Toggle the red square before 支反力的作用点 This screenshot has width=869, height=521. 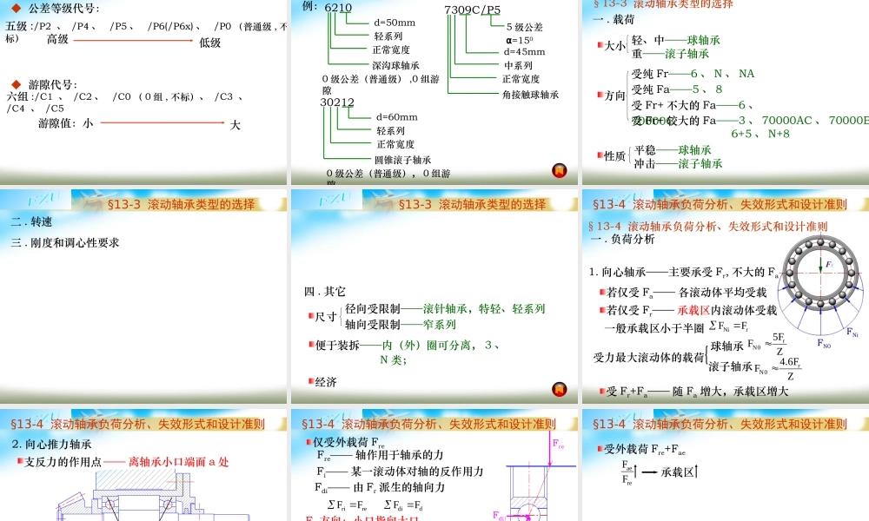[x=20, y=461]
